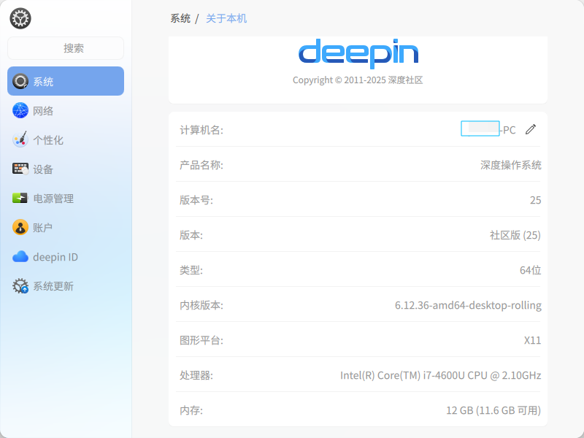Click the 系统更新 gear icon

click(20, 286)
